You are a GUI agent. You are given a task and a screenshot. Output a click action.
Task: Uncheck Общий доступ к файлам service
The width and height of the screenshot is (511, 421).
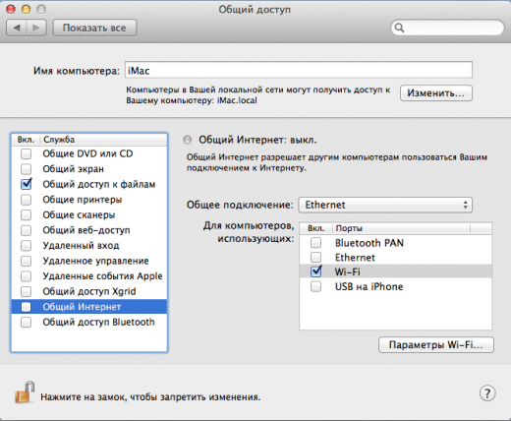click(x=27, y=184)
